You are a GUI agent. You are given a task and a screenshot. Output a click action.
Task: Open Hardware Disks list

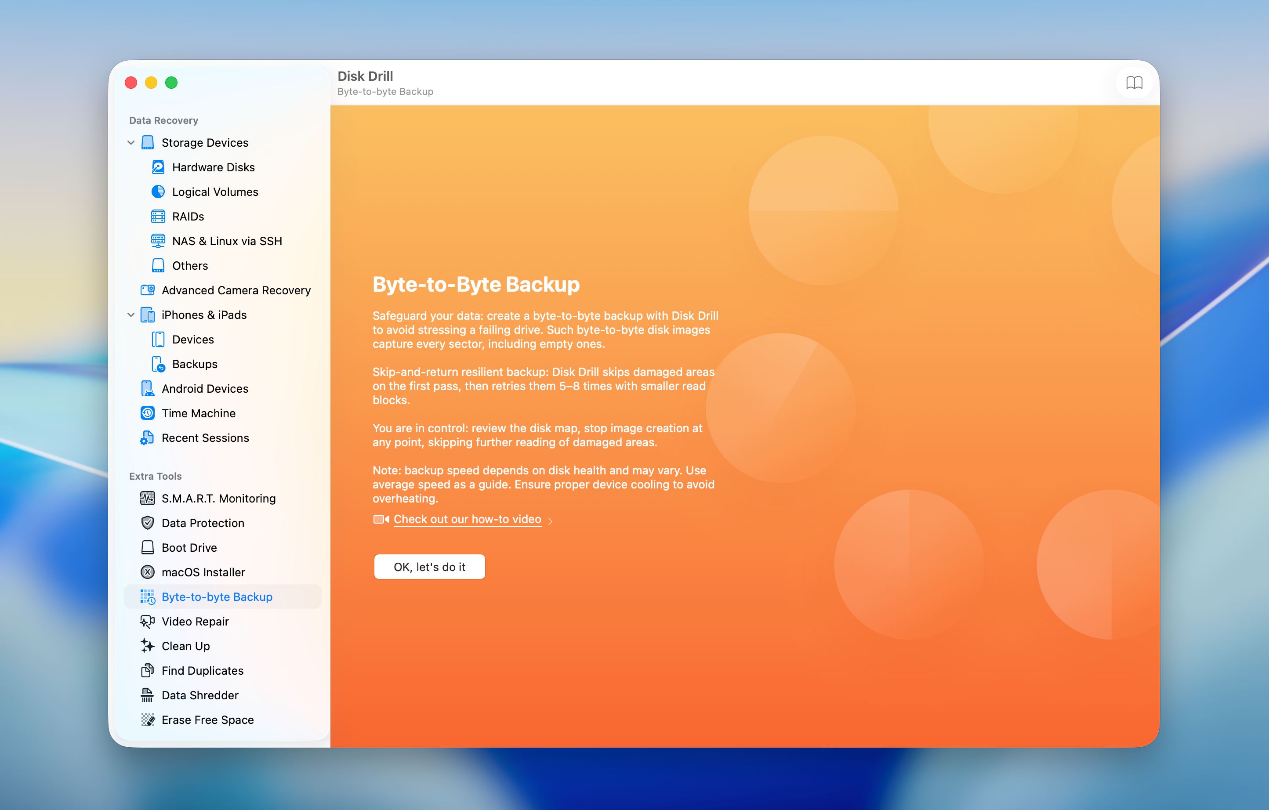tap(214, 167)
